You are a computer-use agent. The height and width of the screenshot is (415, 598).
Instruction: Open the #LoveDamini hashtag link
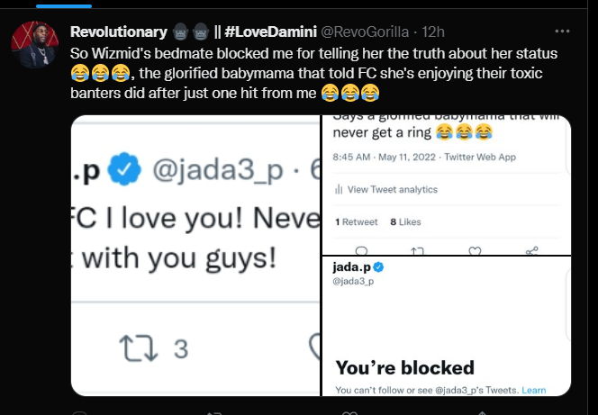tap(270, 32)
